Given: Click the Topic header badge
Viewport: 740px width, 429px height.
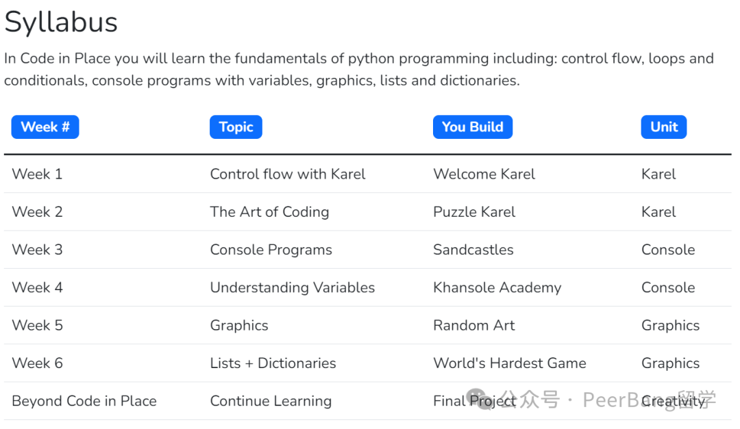Looking at the screenshot, I should (236, 127).
